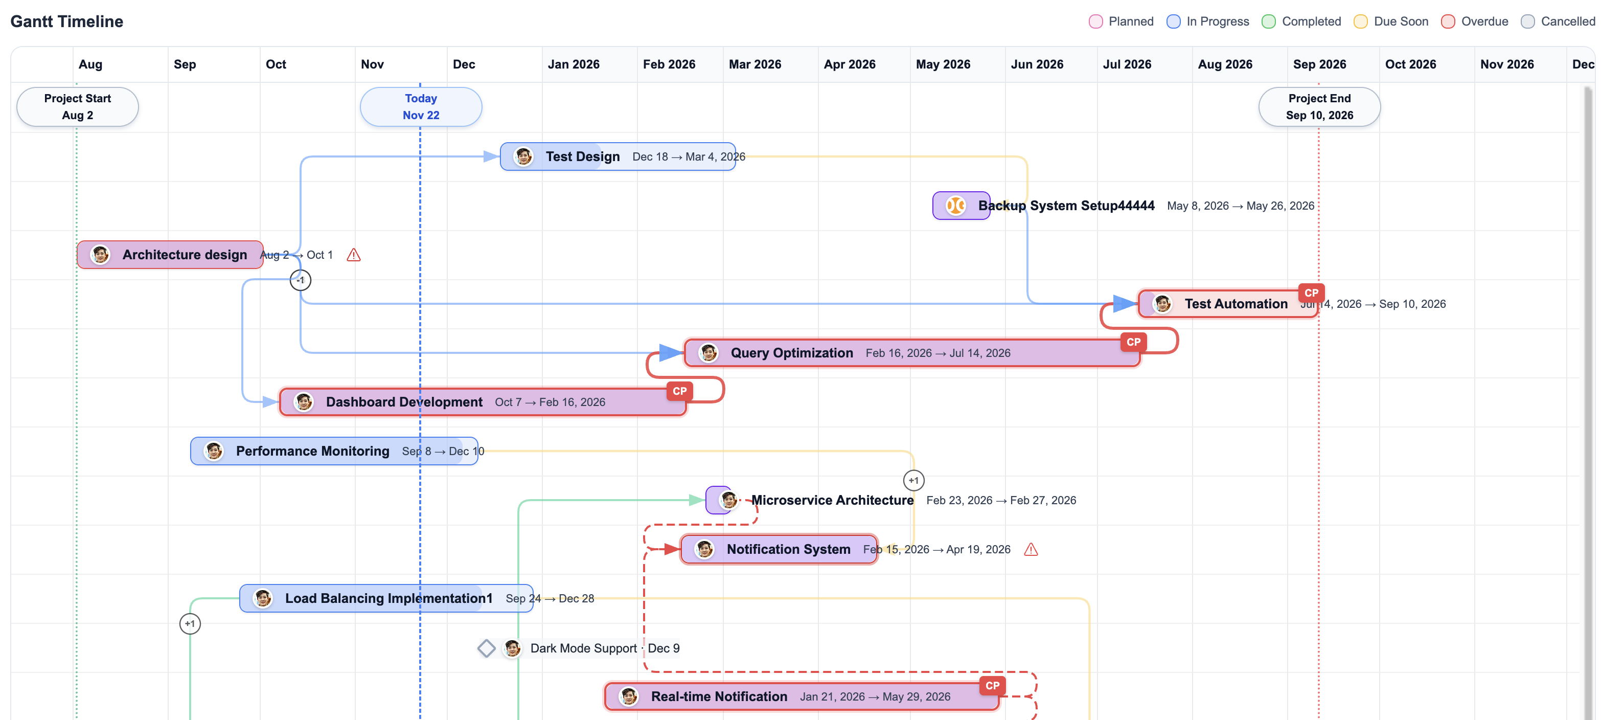The image size is (1601, 720).
Task: Expand the +1 badge near Load Balancing Implementation1
Action: click(190, 624)
